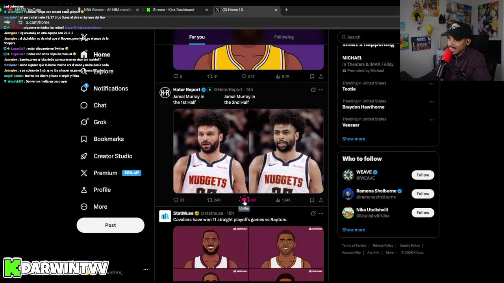Share the top Lakers jersey post
The width and height of the screenshot is (504, 283).
coord(321,76)
